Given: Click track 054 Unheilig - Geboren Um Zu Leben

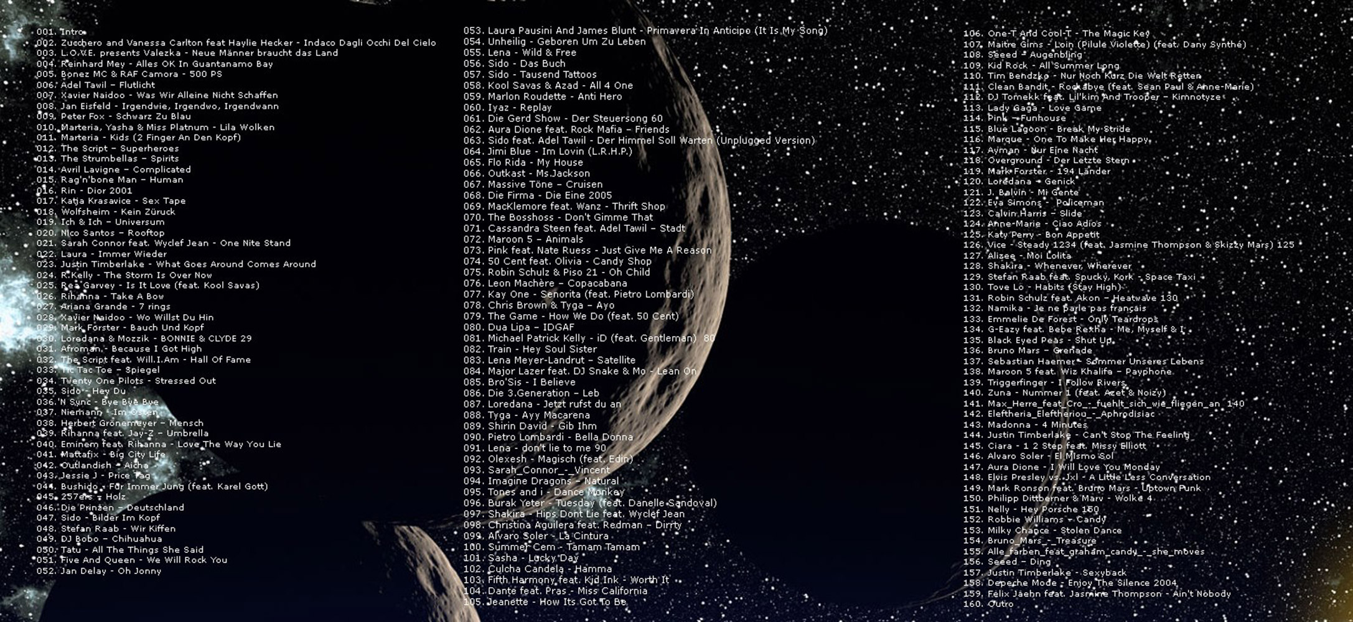Looking at the screenshot, I should click(555, 42).
